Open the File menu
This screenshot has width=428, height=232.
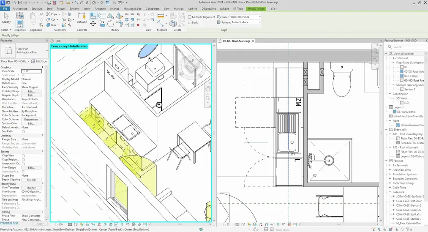tap(5, 9)
